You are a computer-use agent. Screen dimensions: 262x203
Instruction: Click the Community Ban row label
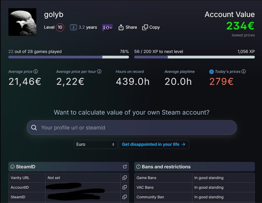tap(150, 197)
